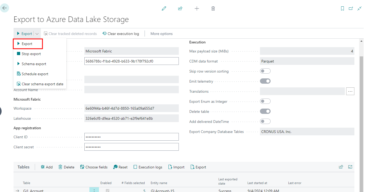The width and height of the screenshot is (369, 192).
Task: Toggle Export Enum as Integer switch
Action: [265, 101]
